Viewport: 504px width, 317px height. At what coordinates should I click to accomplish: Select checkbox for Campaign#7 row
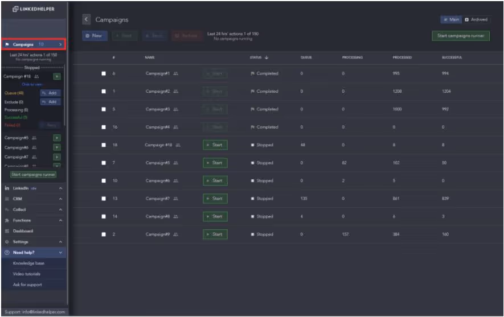tap(104, 199)
